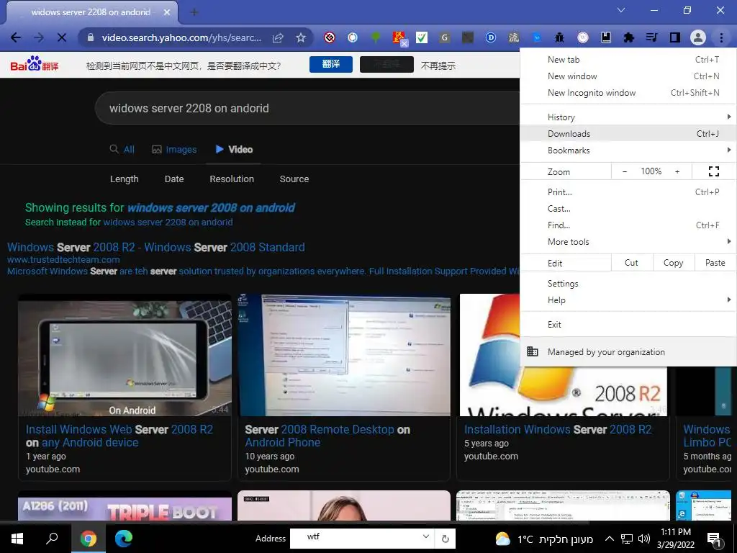
Task: Share this page from address bar
Action: pos(278,37)
